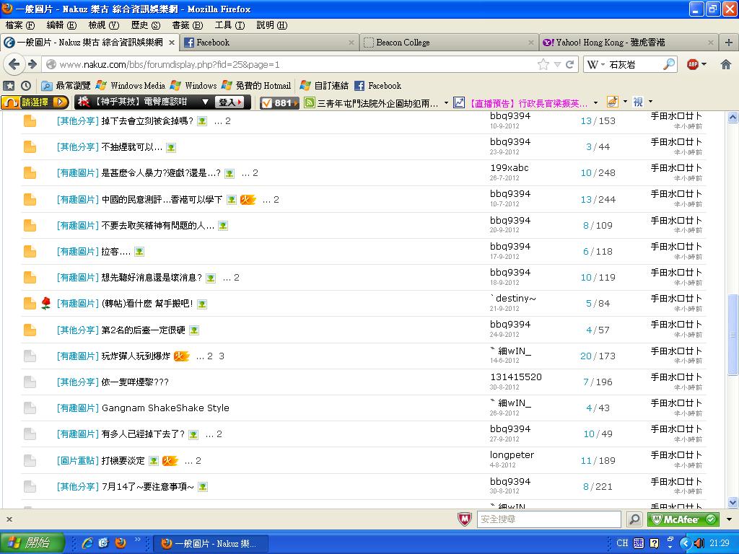The width and height of the screenshot is (739, 554).
Task: Reload the page with the refresh icon
Action: coord(570,64)
